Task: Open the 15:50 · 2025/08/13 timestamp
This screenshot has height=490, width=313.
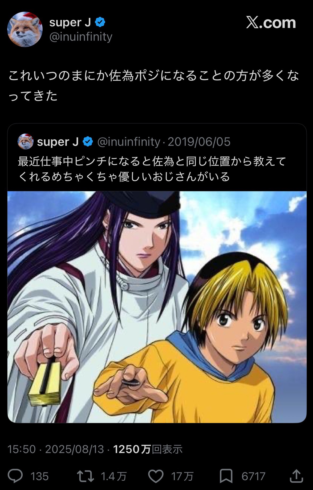Action: click(56, 449)
